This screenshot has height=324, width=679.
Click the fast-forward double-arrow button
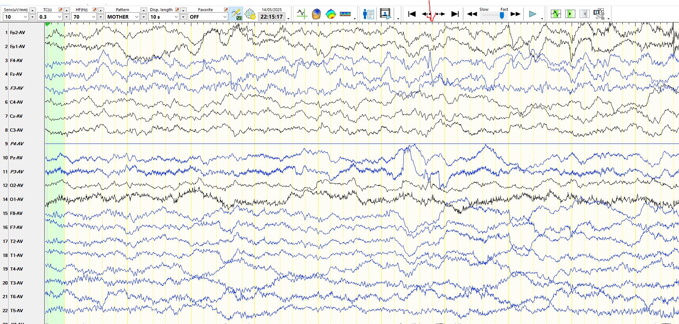[515, 14]
